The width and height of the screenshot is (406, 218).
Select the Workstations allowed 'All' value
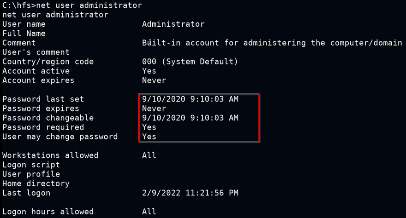[x=149, y=155]
